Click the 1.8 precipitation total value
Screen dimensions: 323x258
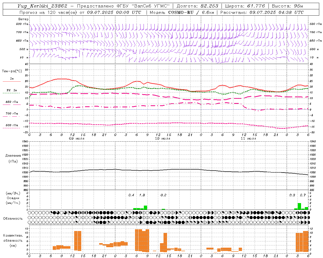coord(142,195)
